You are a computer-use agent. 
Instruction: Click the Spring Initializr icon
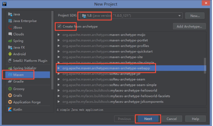[x=10, y=68]
